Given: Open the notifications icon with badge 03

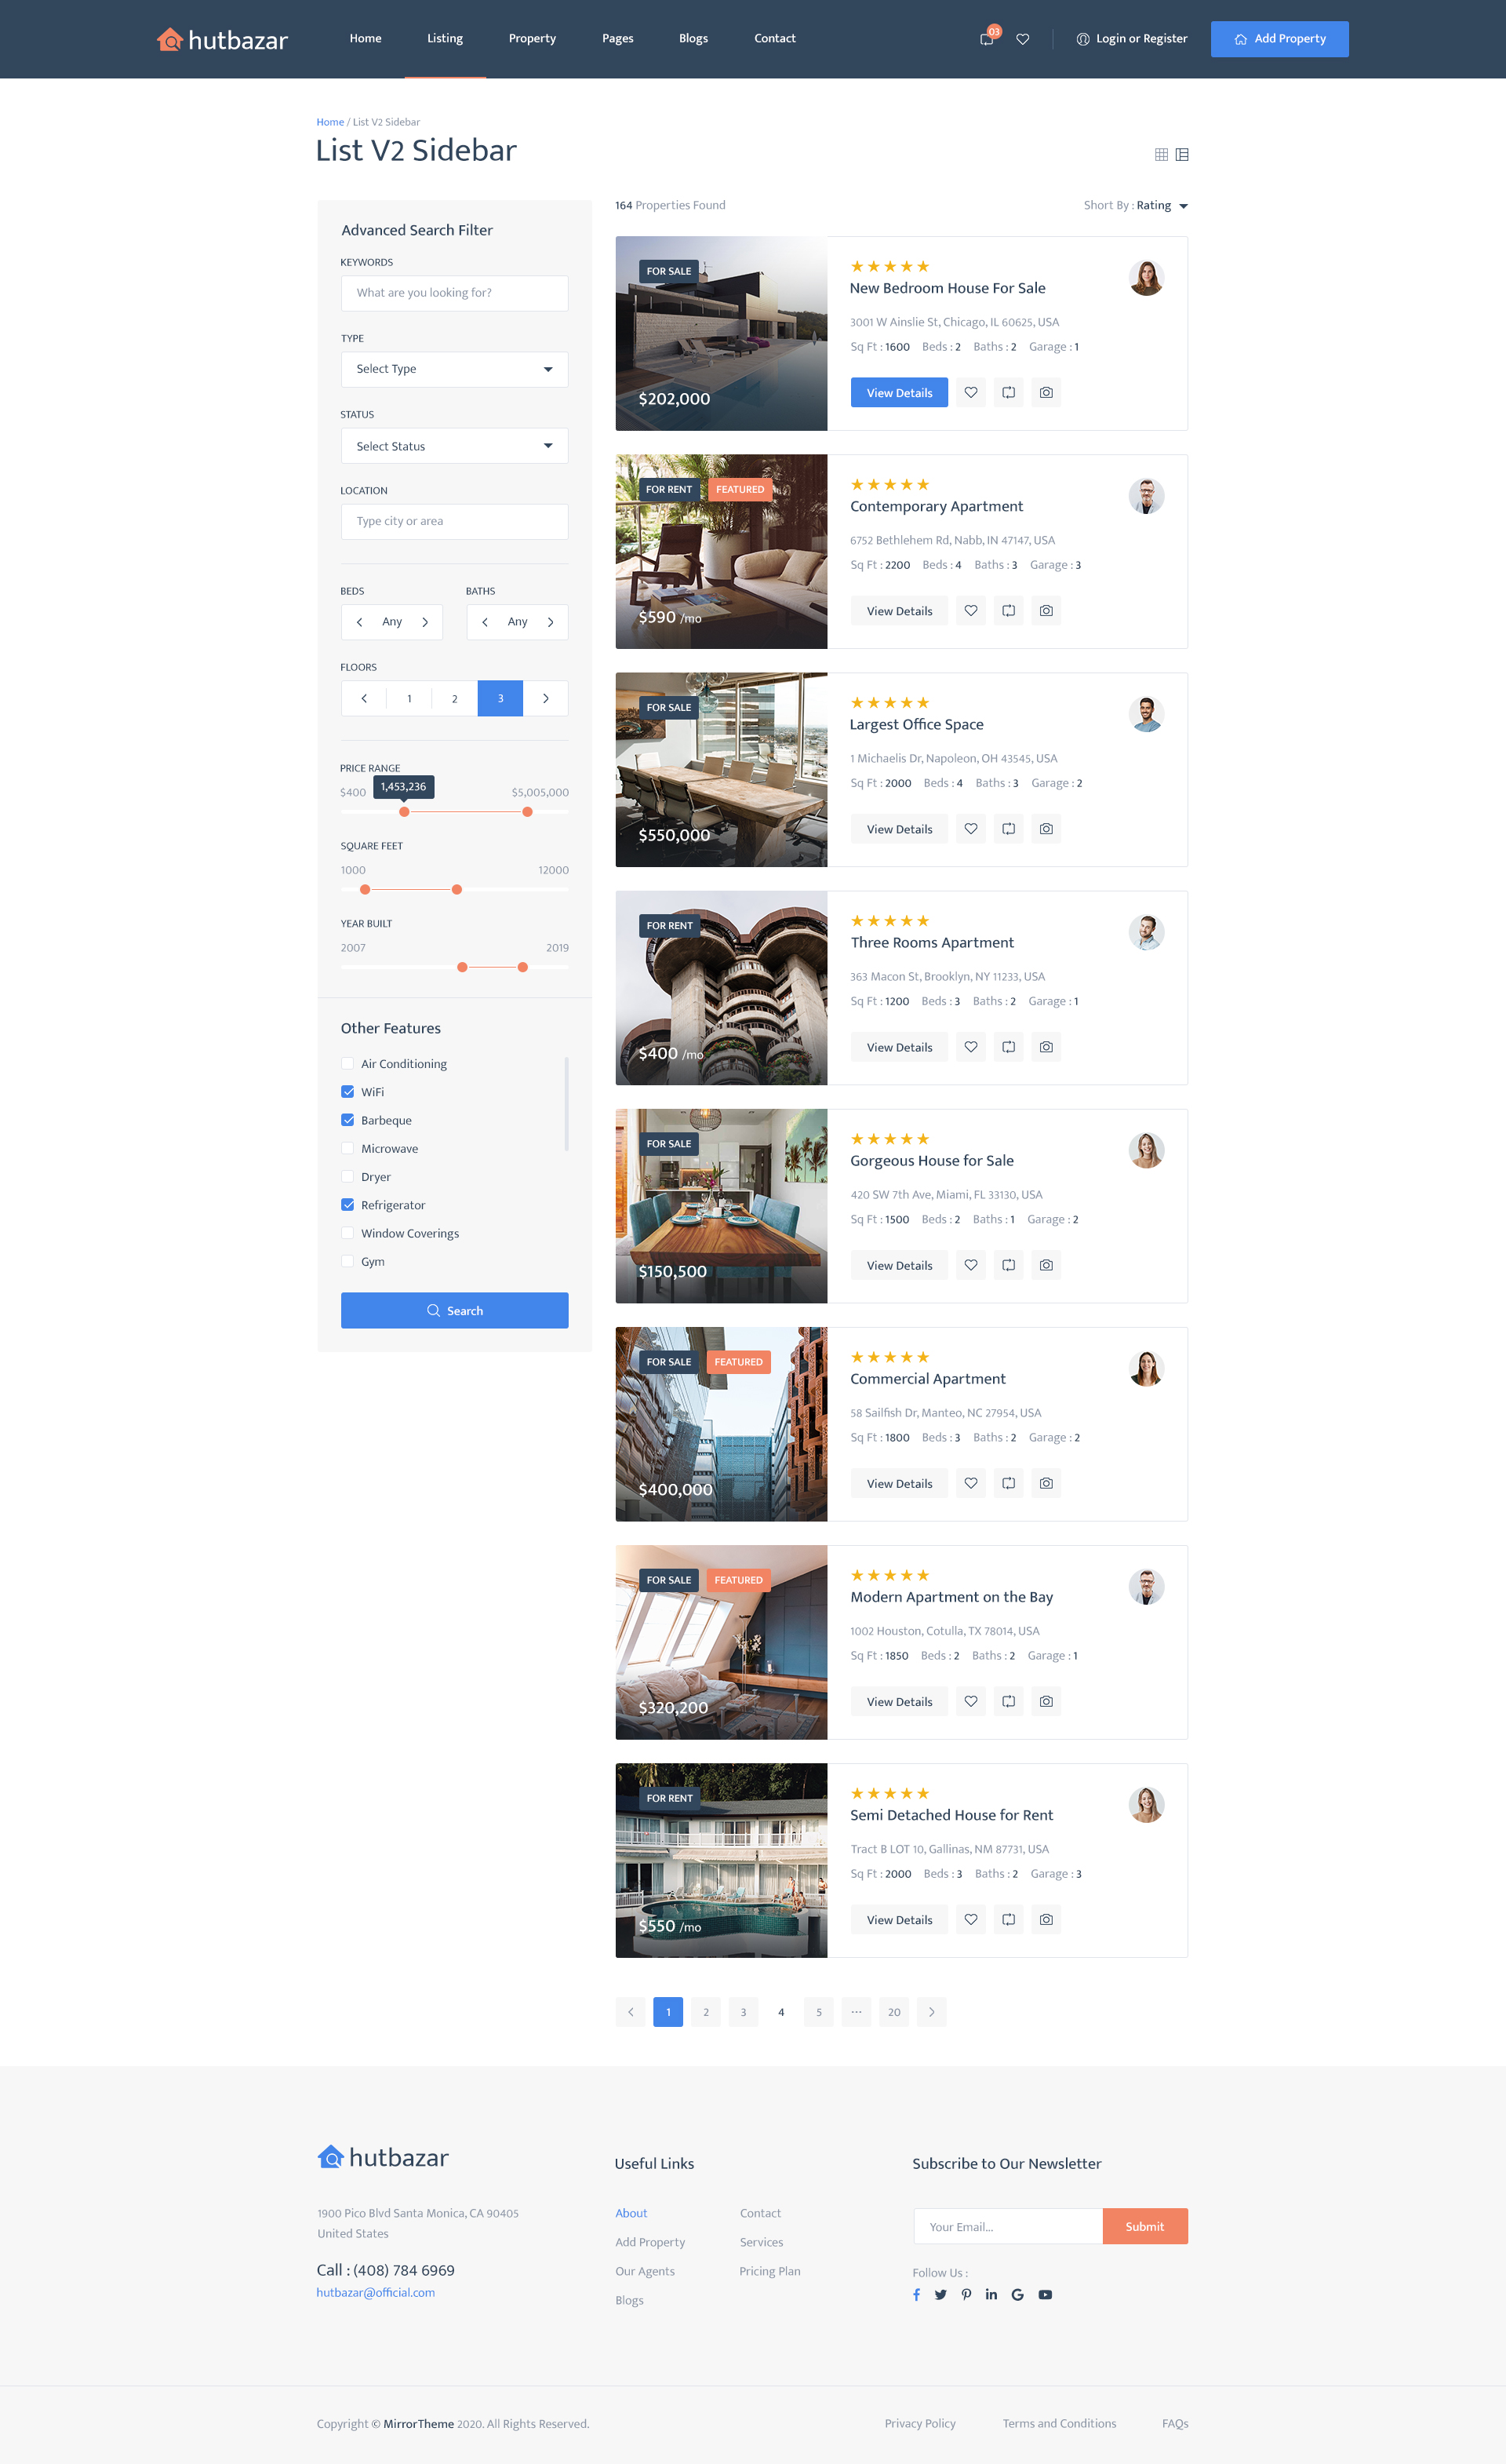Looking at the screenshot, I should [x=988, y=38].
